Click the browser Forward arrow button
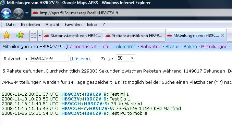The image size is (232, 126). pyautogui.click(x=19, y=13)
